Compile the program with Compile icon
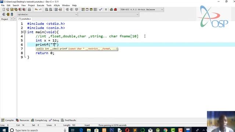Screen dimensions: 235x132 (x=83, y=10)
